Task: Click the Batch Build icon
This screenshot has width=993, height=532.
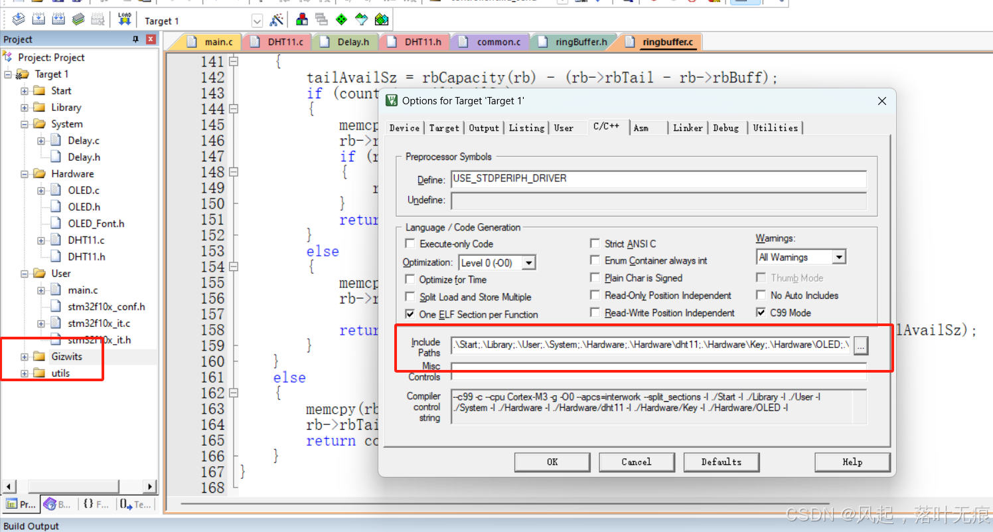Action: pyautogui.click(x=78, y=21)
